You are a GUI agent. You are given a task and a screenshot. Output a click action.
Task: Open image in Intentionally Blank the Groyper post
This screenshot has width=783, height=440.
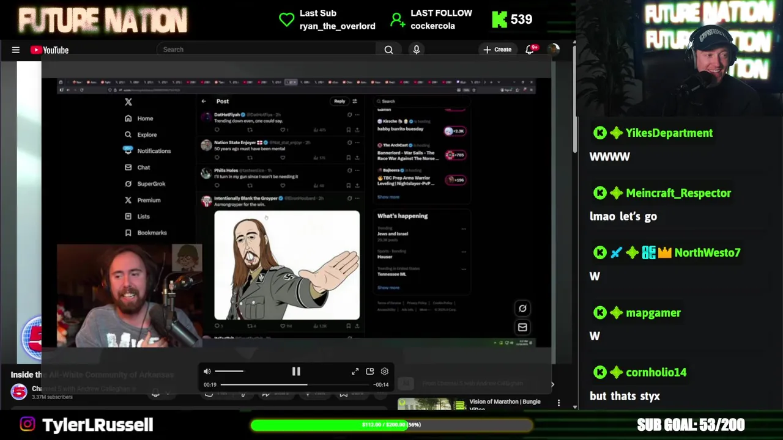point(287,265)
